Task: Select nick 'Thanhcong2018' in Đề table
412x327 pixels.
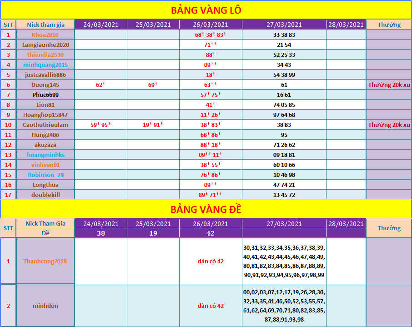Action: (x=45, y=261)
